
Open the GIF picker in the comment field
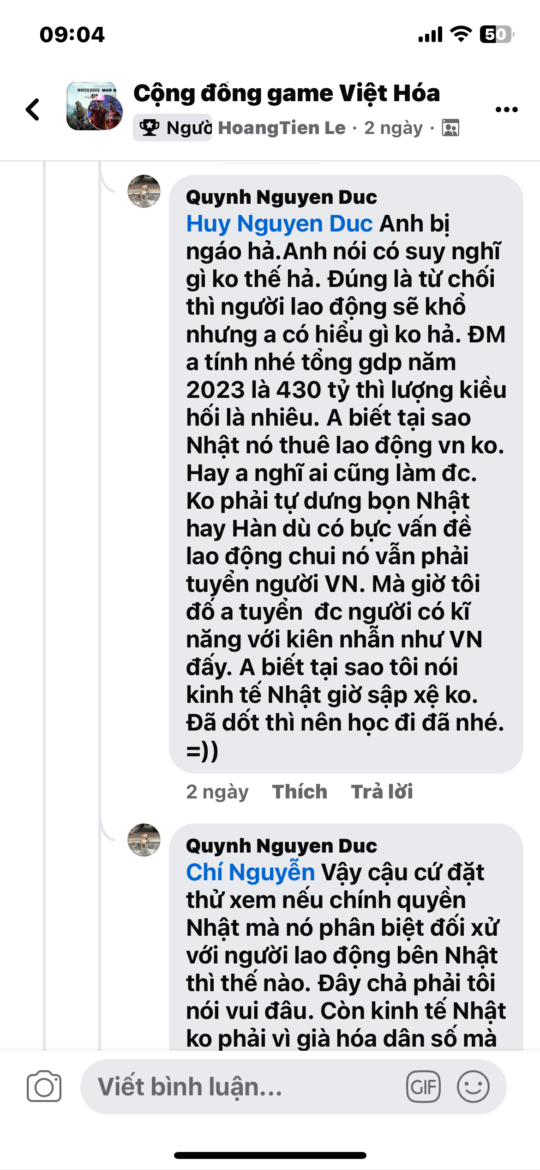pyautogui.click(x=423, y=1086)
